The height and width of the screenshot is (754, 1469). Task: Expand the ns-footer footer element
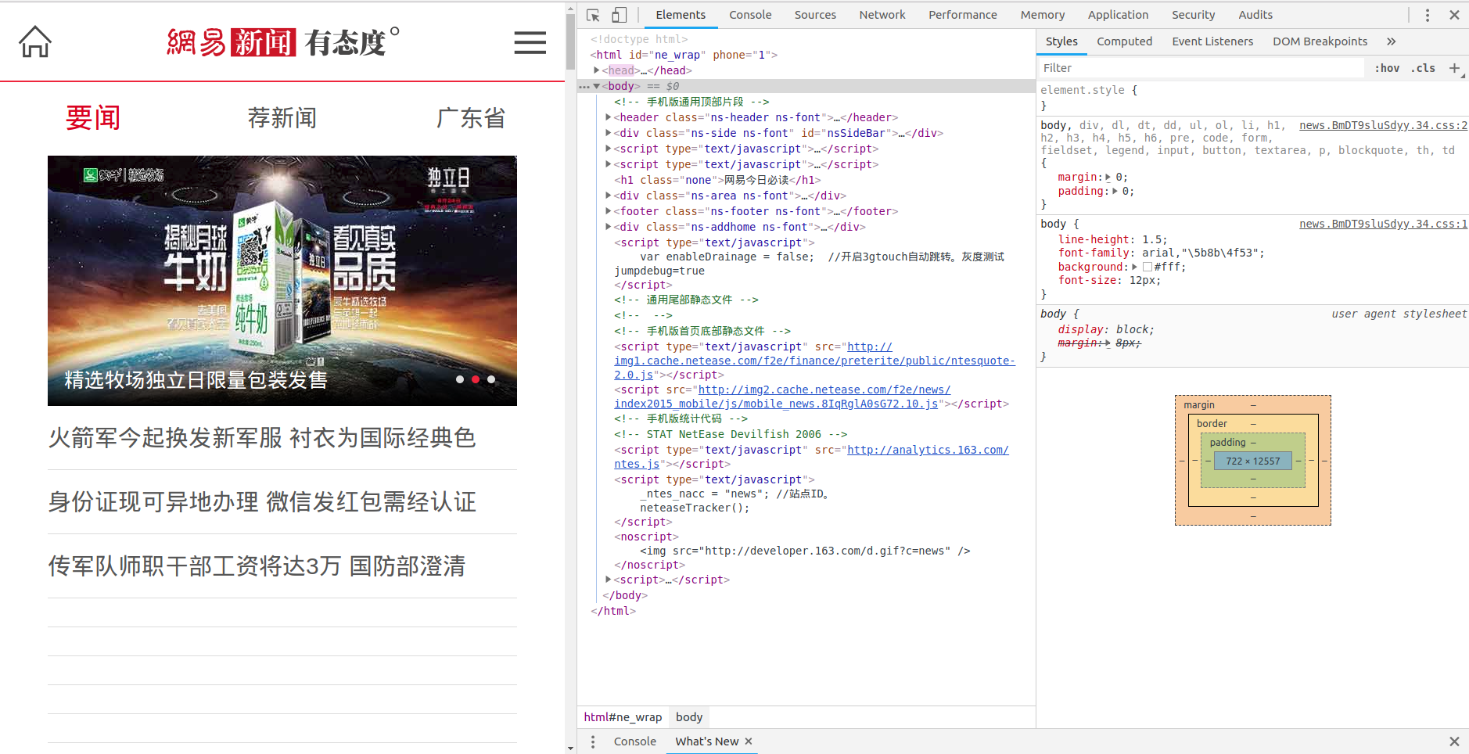(609, 211)
